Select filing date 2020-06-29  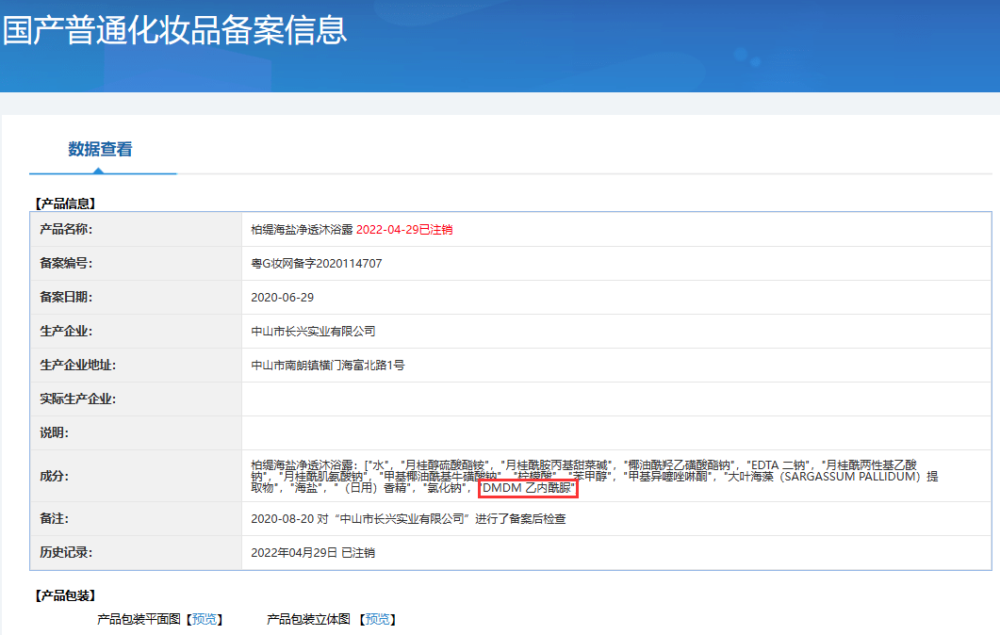(282, 297)
